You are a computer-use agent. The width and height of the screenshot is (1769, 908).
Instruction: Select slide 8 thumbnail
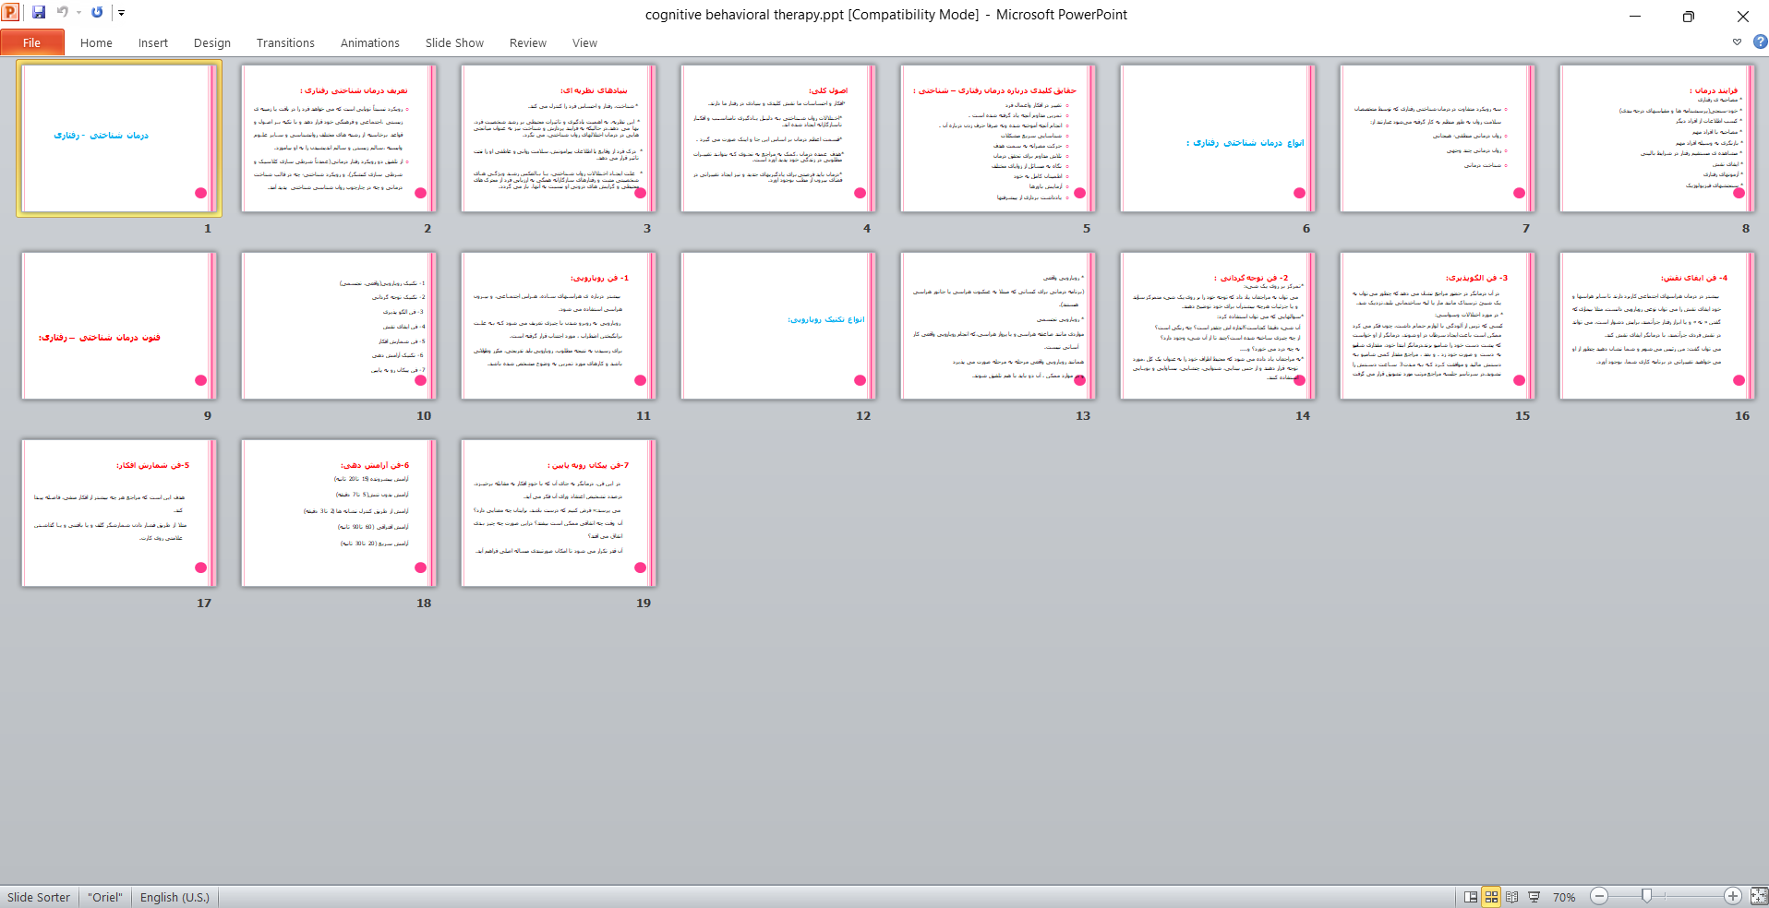1657,138
